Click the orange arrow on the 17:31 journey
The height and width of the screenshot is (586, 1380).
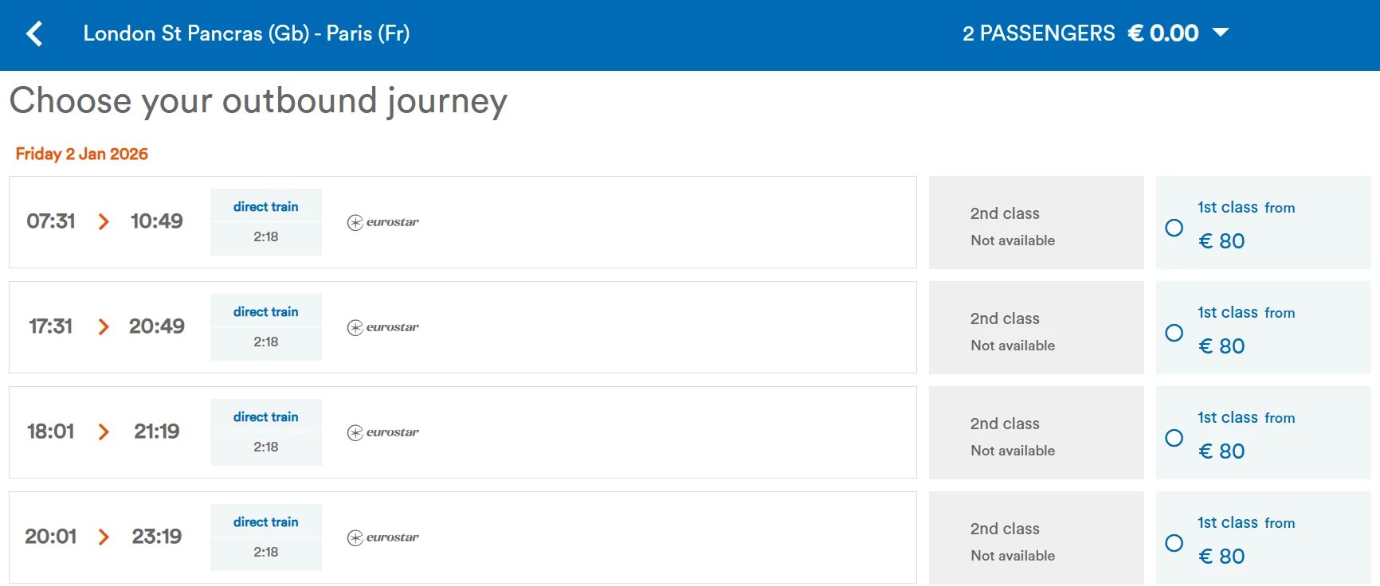click(x=104, y=326)
